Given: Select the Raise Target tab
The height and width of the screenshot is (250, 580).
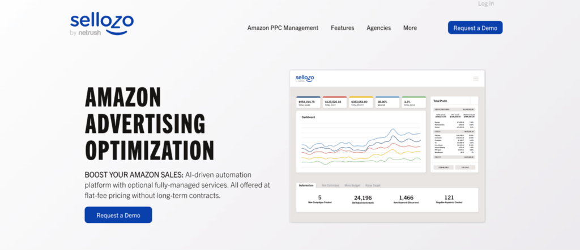Looking at the screenshot, I should click(x=373, y=186).
